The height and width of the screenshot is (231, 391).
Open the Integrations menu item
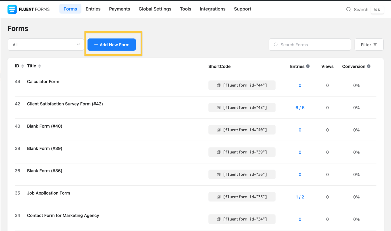212,9
